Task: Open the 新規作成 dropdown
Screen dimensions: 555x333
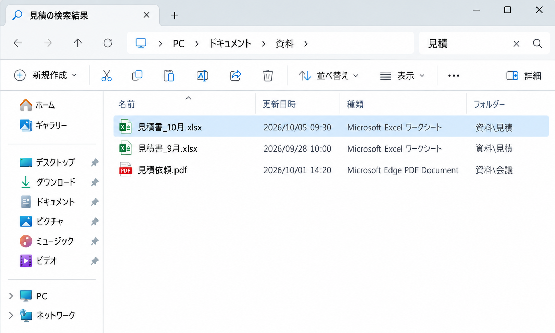Action: [46, 75]
